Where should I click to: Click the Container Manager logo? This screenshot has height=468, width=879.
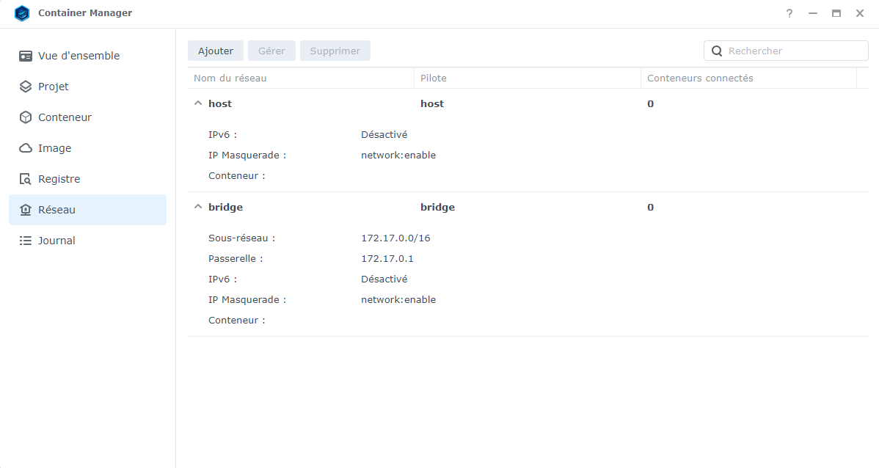pos(22,12)
